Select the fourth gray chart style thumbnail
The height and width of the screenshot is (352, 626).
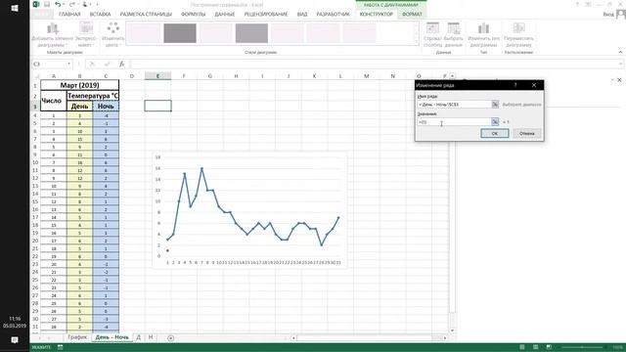click(x=251, y=32)
